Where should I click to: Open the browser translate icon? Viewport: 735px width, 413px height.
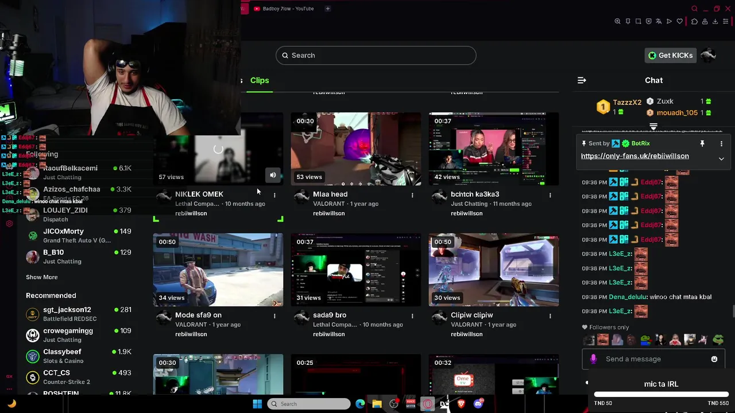click(x=659, y=21)
